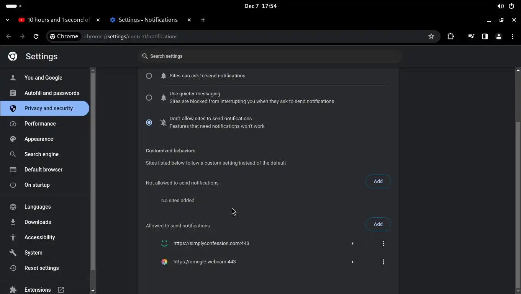Screen dimensions: 521x294
Task: Add a site to allowed notifications list
Action: point(378,224)
